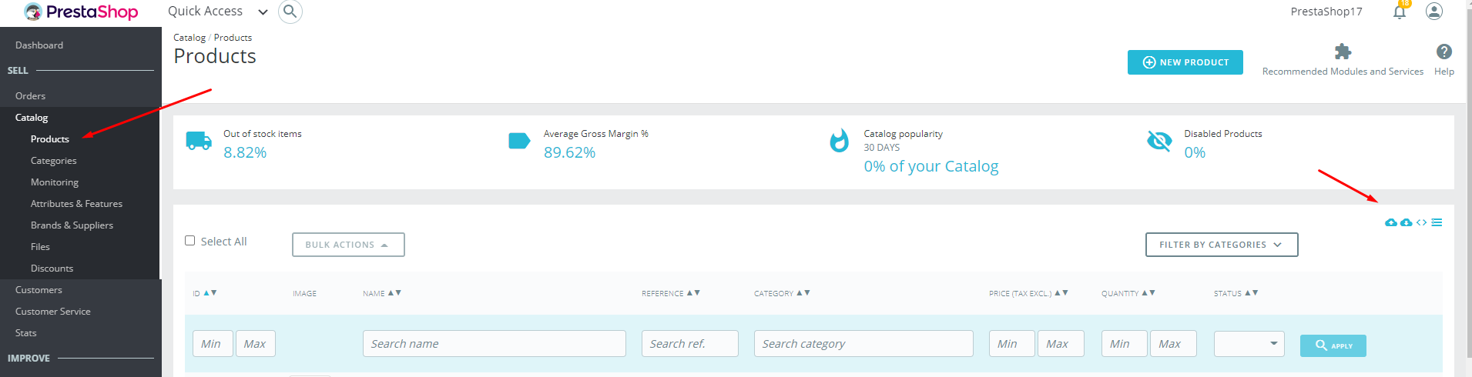Viewport: 1472px width, 377px height.
Task: Sort by the Category column arrows
Action: tap(803, 293)
